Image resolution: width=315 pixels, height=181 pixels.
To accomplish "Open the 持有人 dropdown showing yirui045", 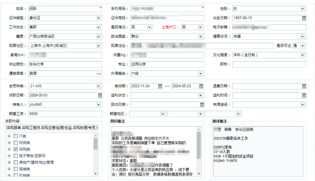I will (x=98, y=105).
